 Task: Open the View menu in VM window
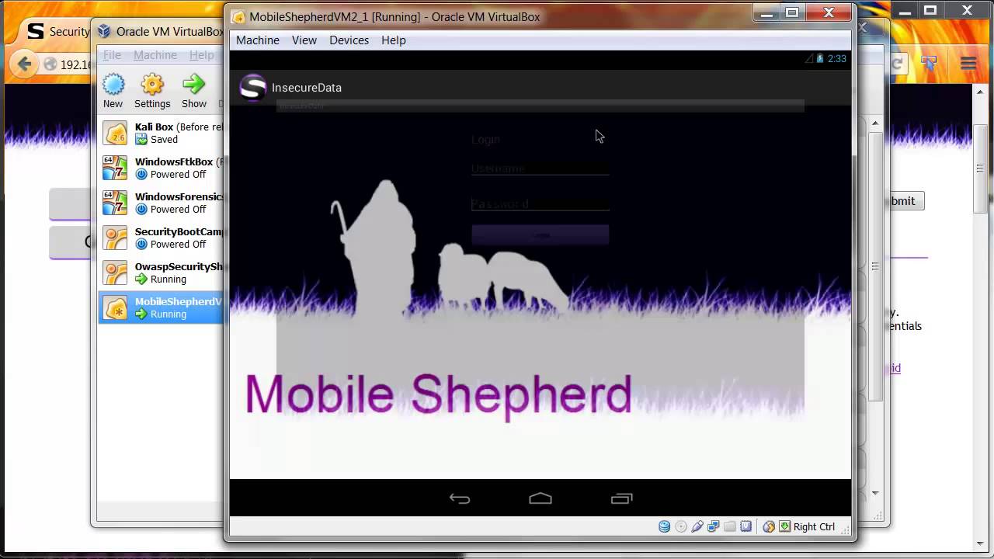tap(304, 40)
